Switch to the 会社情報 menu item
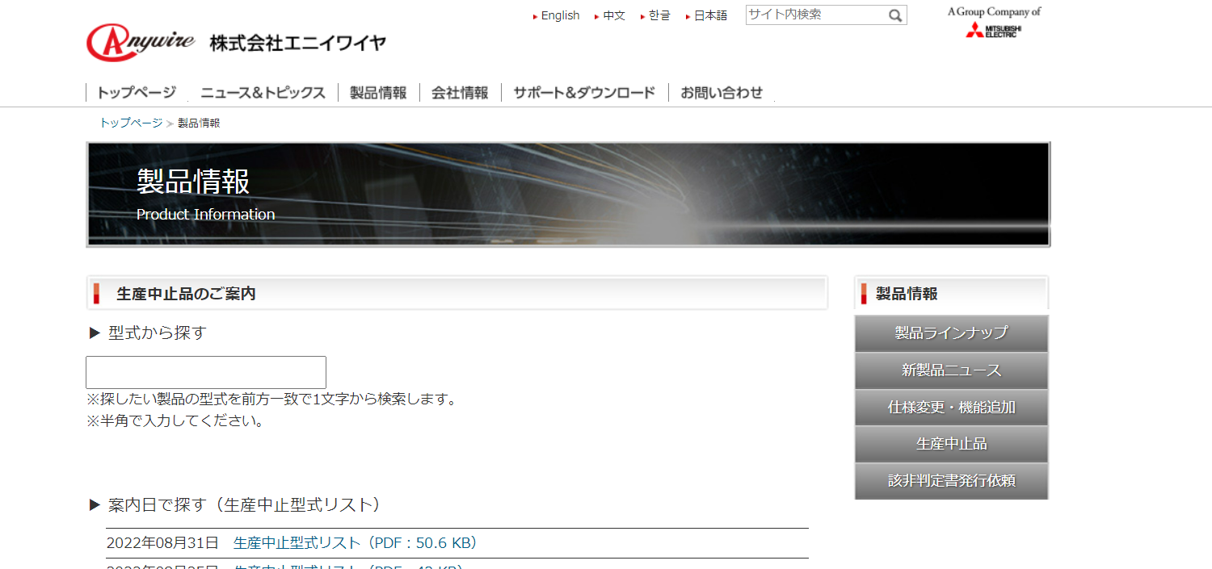Screen dimensions: 1212x569 pyautogui.click(x=460, y=92)
